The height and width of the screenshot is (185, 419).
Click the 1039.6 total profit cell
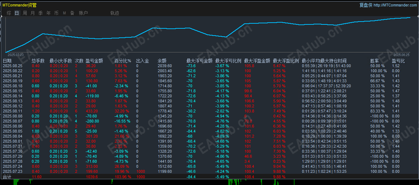click(x=92, y=177)
